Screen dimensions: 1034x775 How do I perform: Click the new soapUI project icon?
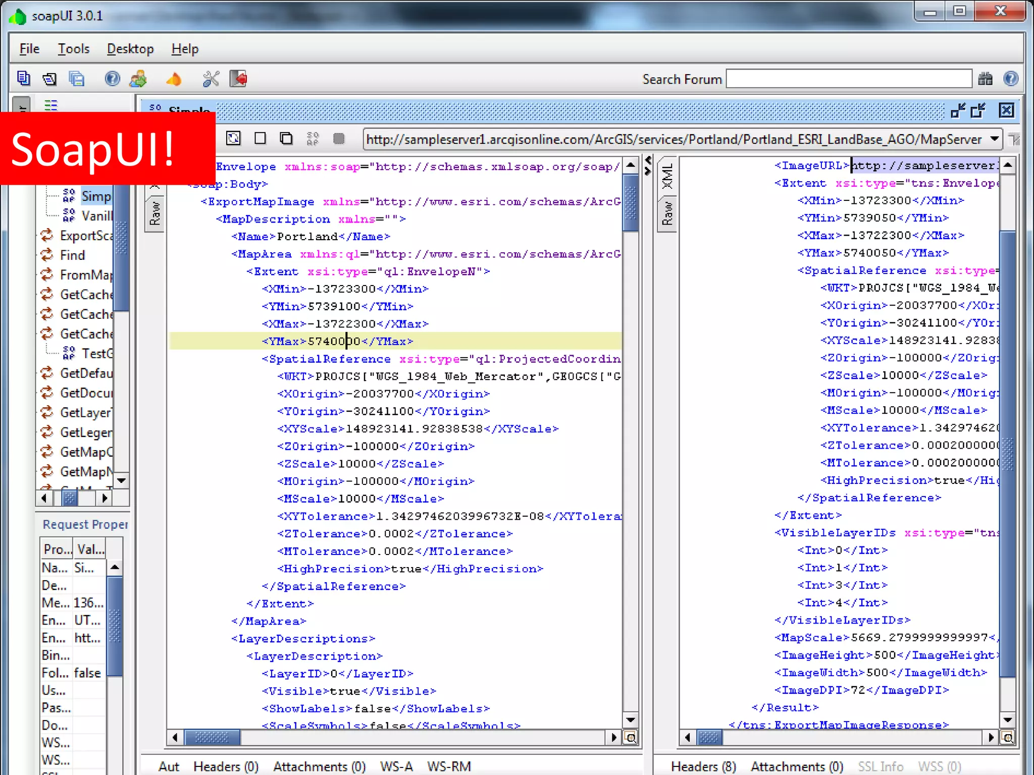(23, 79)
